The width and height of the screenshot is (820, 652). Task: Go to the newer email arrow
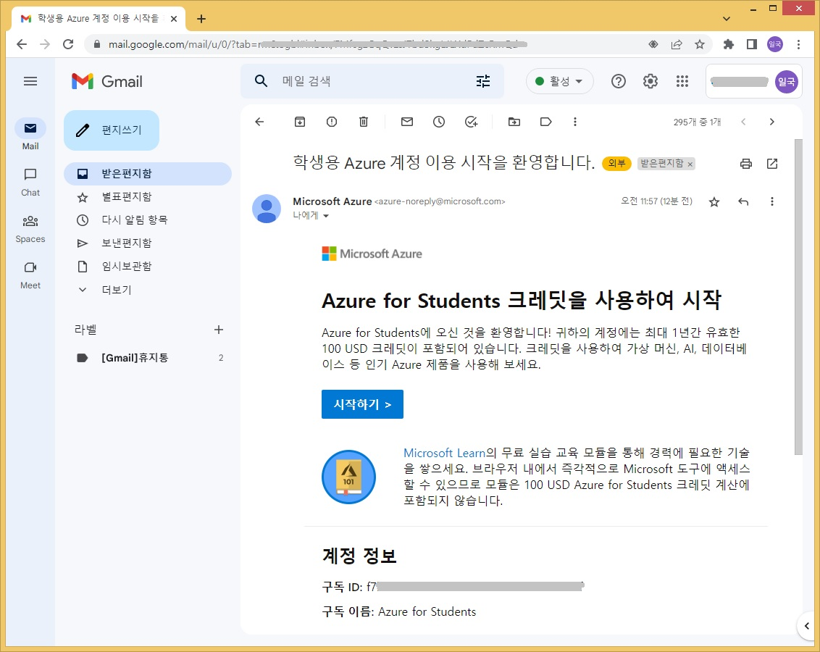pyautogui.click(x=743, y=122)
